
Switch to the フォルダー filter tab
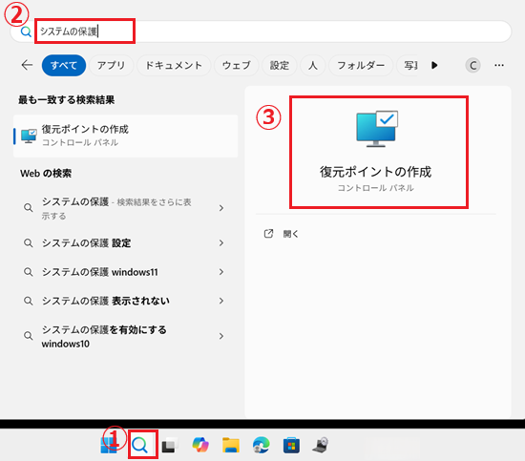[x=361, y=65]
